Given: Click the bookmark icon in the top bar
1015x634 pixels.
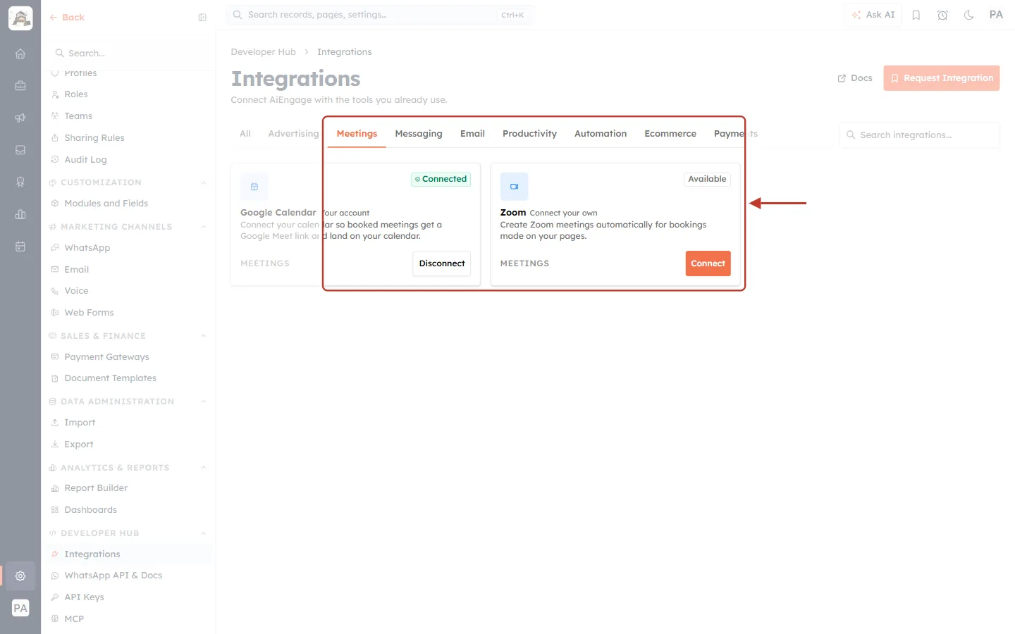Looking at the screenshot, I should tap(916, 15).
